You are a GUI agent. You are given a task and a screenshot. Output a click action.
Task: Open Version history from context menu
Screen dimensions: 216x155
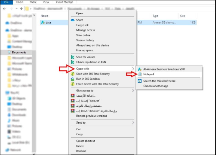point(85,40)
